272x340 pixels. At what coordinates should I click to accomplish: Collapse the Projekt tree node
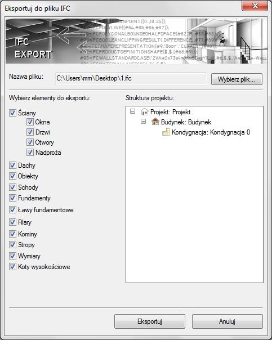[x=132, y=111]
